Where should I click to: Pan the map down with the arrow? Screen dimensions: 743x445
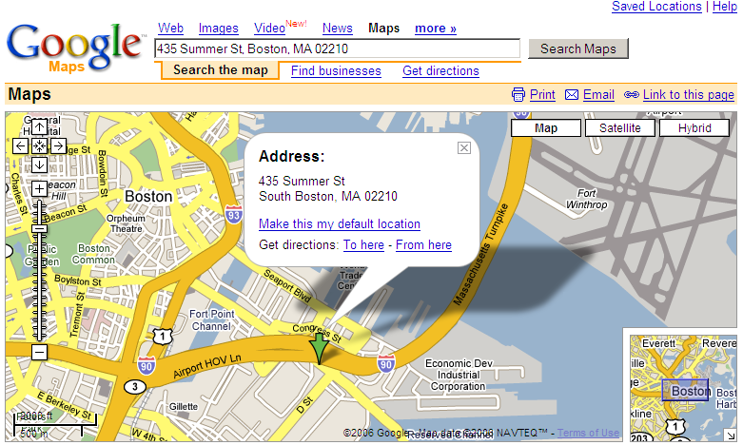click(x=39, y=164)
